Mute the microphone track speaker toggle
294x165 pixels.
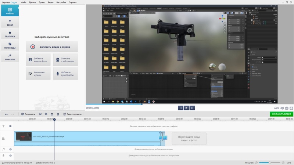click(x=10, y=155)
